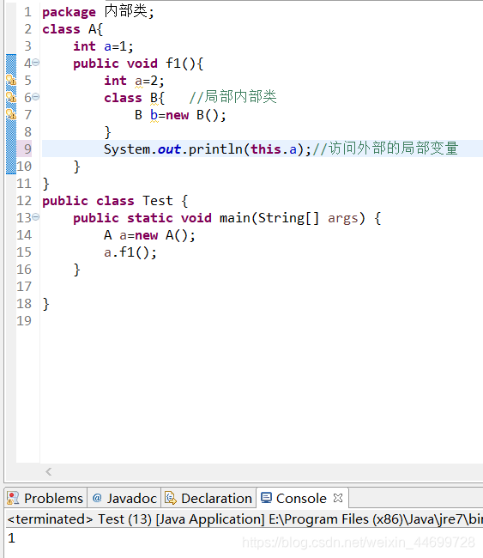Screen dimensions: 483x558
Task: Click the Console monitor icon
Action: [x=267, y=498]
